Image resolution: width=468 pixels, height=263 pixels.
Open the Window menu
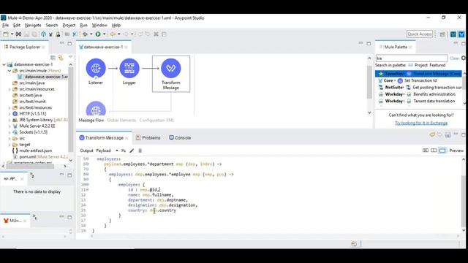[99, 26]
